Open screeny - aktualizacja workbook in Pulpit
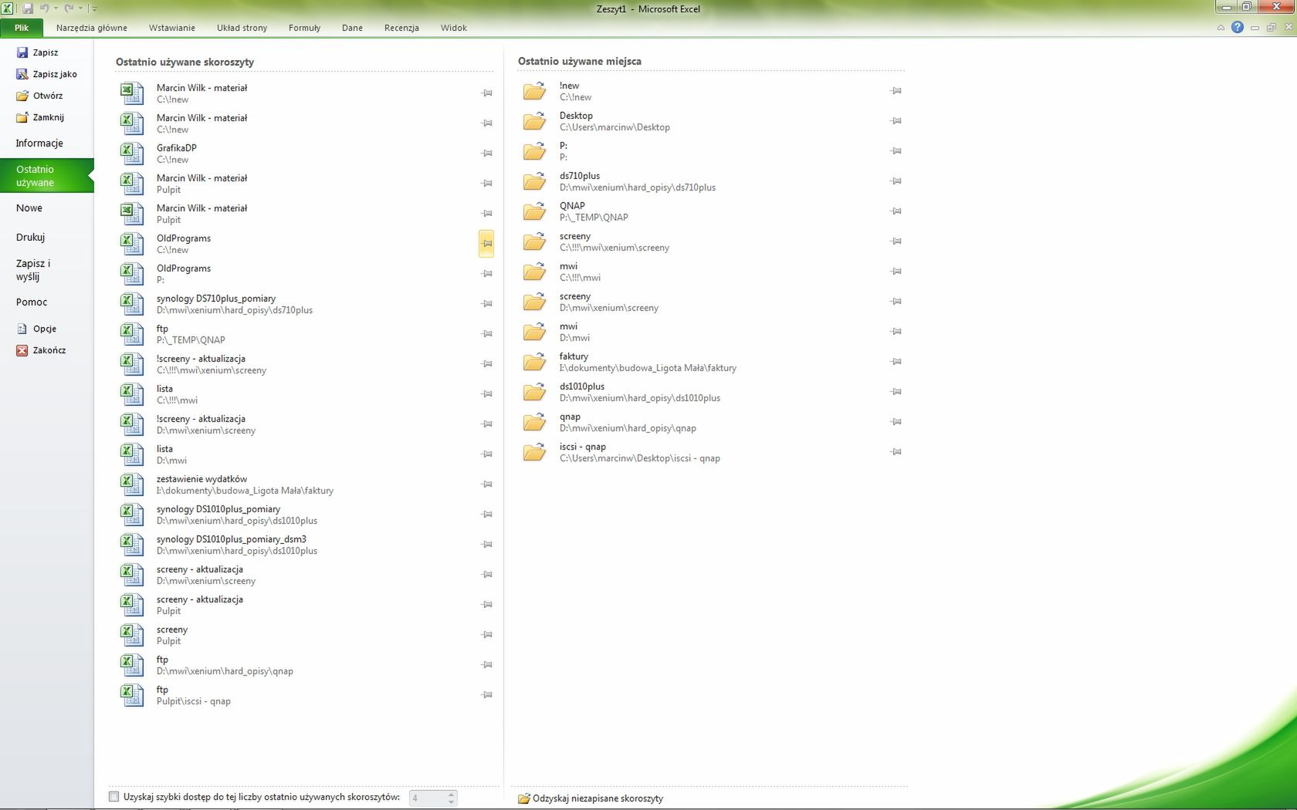 305,605
